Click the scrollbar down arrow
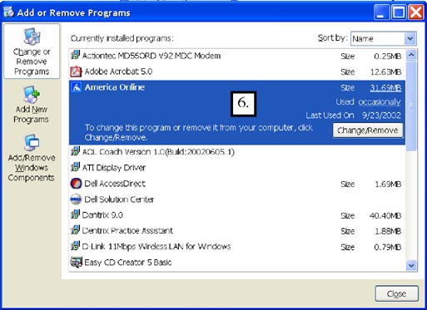Screen dimensions: 427x310 click(x=411, y=265)
